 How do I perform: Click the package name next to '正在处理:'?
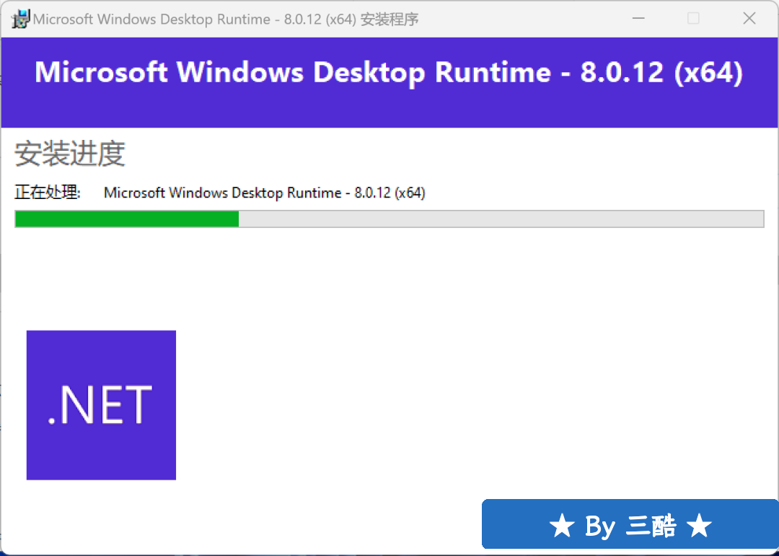click(x=264, y=193)
